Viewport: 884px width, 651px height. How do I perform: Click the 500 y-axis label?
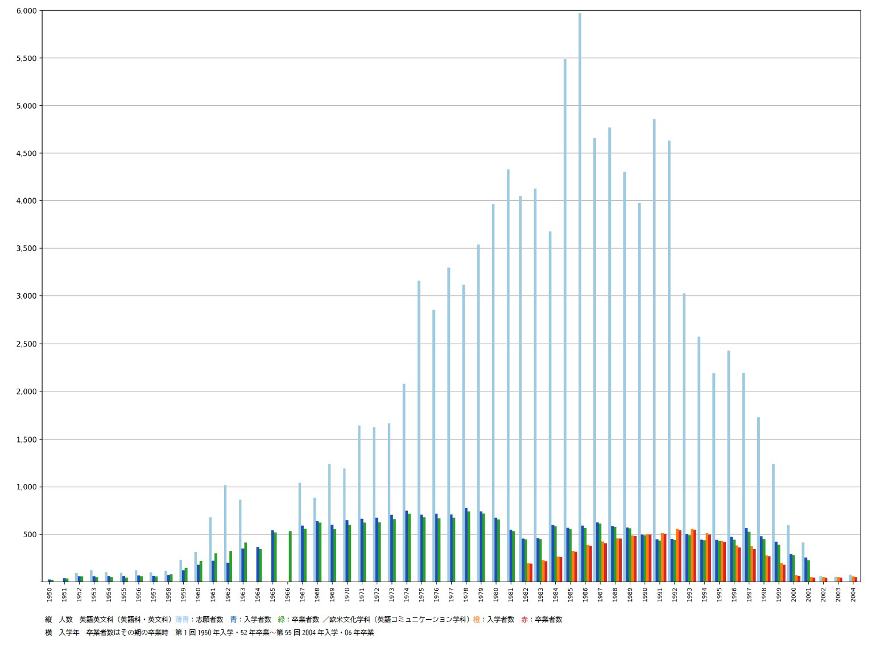coord(31,534)
